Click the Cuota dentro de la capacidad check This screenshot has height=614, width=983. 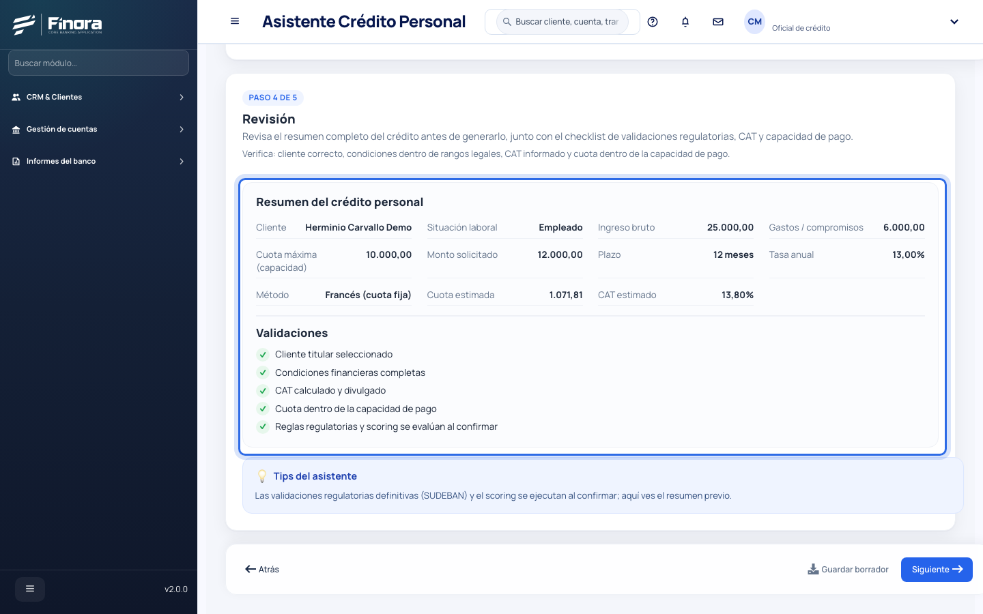263,409
